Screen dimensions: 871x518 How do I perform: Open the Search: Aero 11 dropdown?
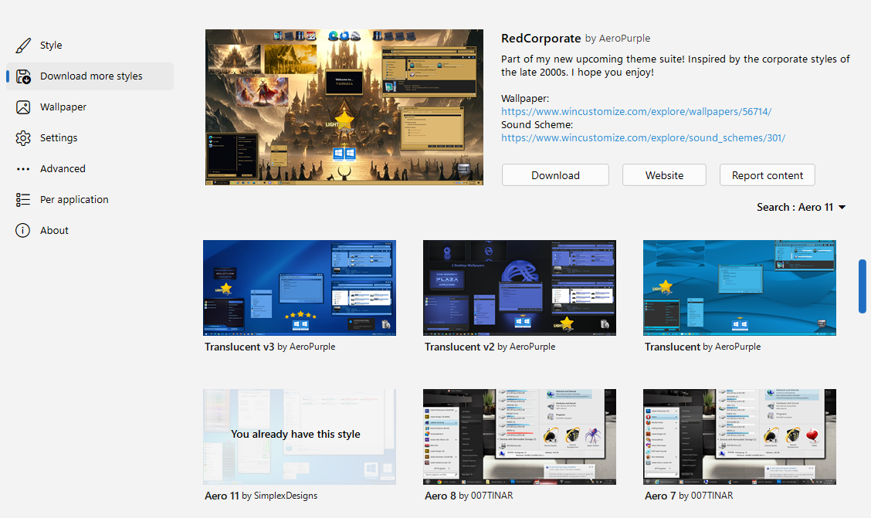coord(802,207)
